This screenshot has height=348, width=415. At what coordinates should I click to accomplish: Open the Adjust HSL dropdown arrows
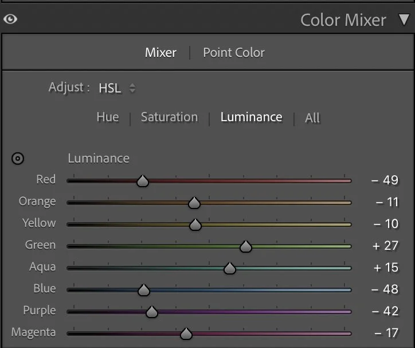[x=132, y=88]
